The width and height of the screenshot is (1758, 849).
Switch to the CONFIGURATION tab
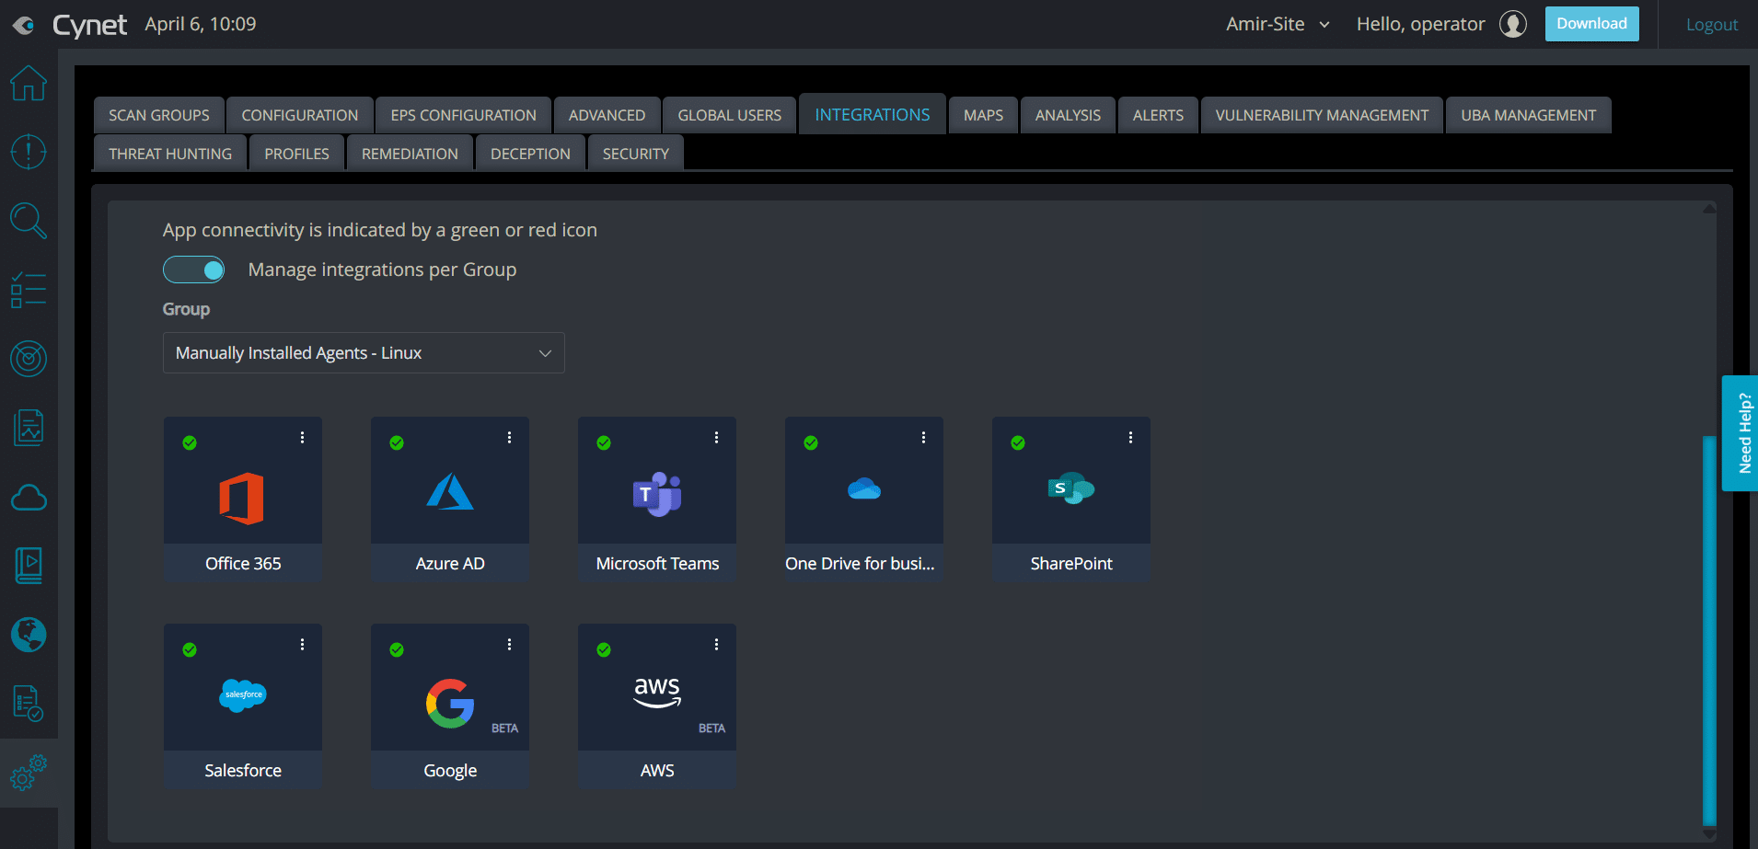coord(300,115)
